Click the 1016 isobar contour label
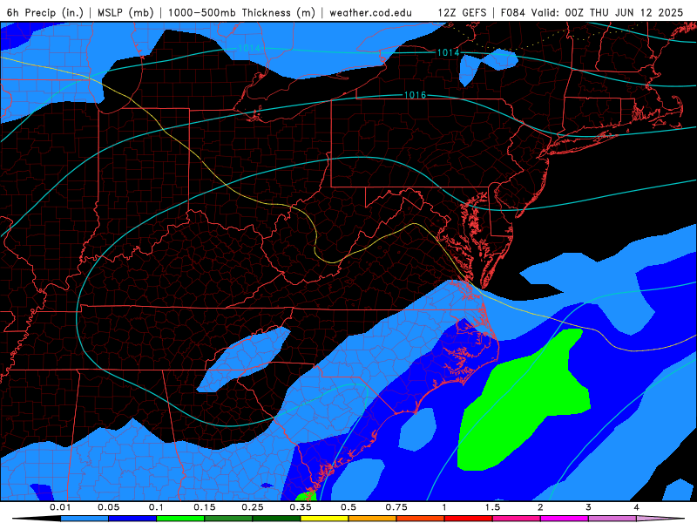 pos(416,95)
